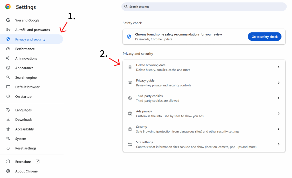Switch to Appearance settings
This screenshot has height=178, width=292.
click(x=24, y=68)
